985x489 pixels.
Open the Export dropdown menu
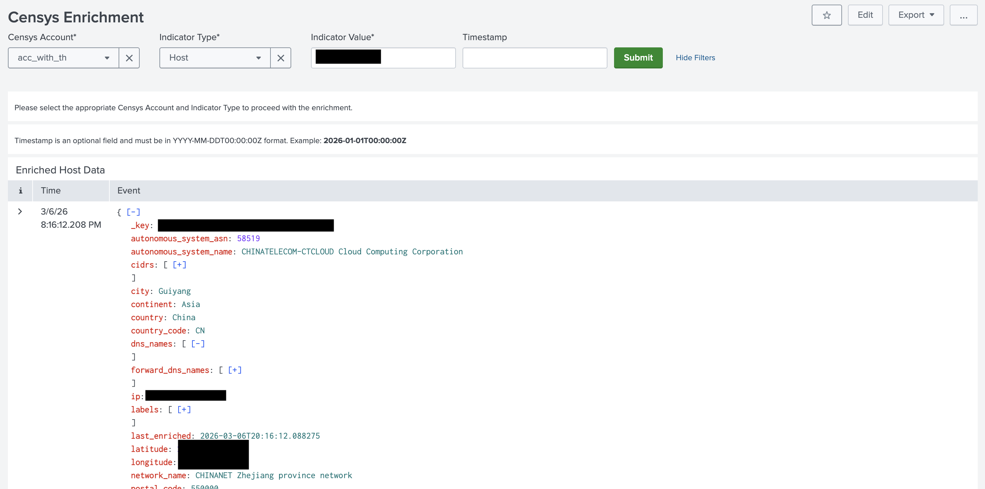pyautogui.click(x=916, y=15)
